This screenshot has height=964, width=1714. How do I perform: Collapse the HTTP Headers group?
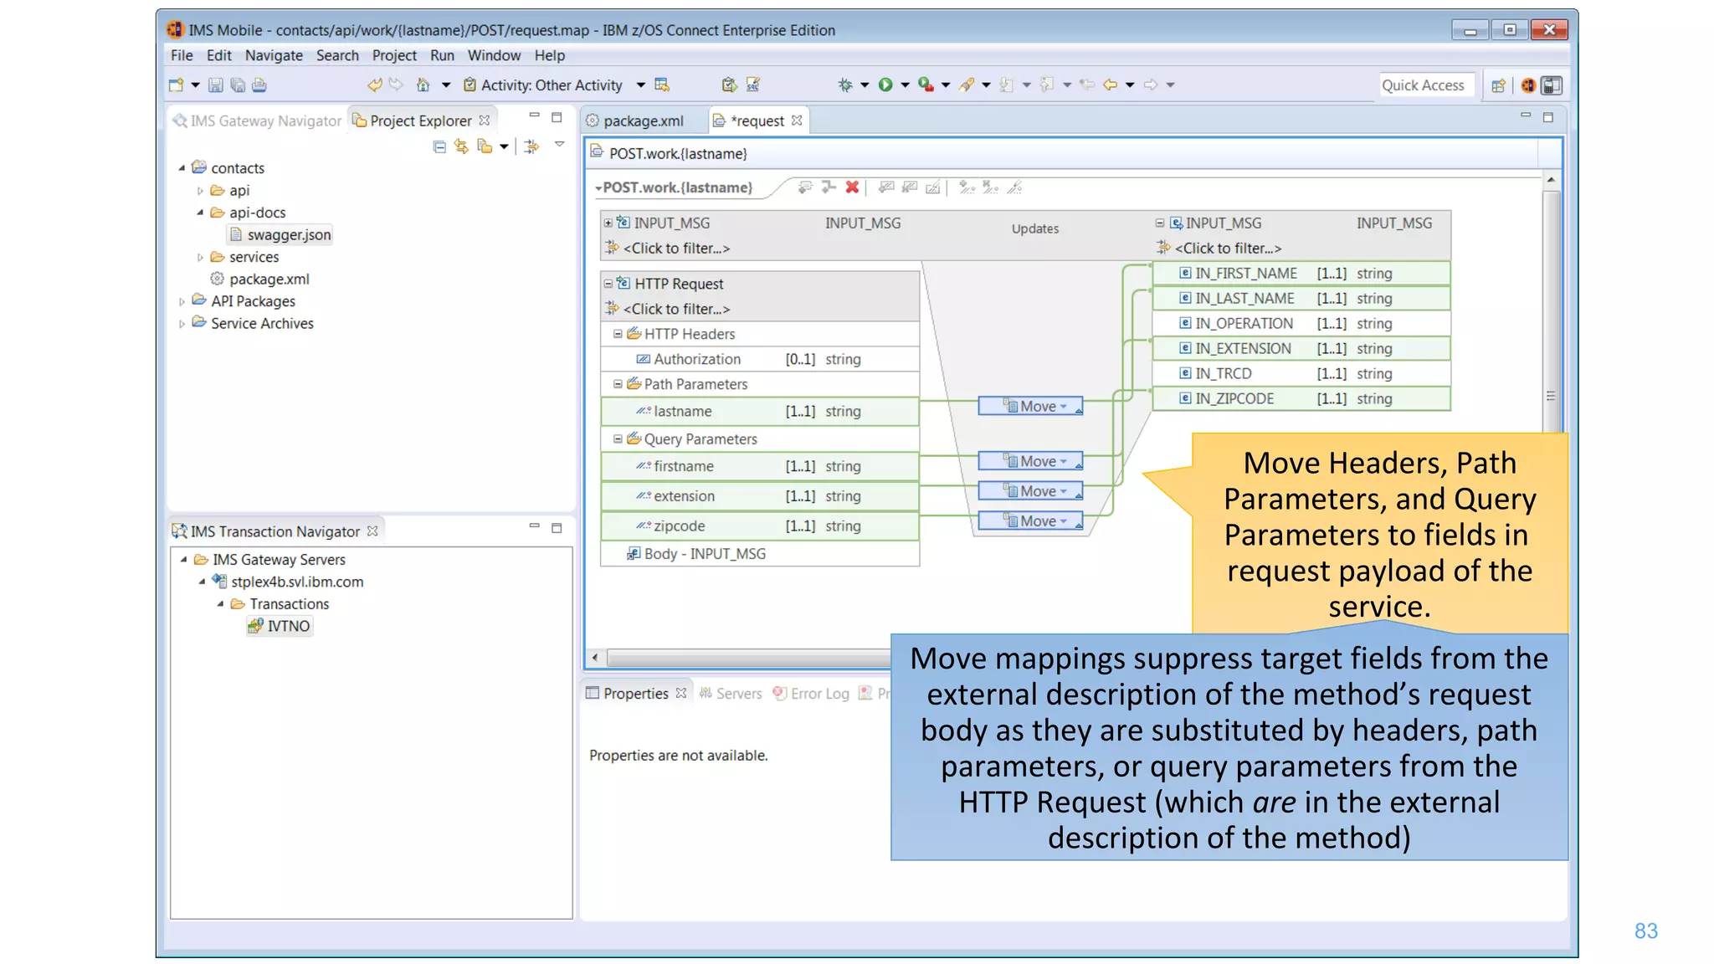[x=618, y=334]
